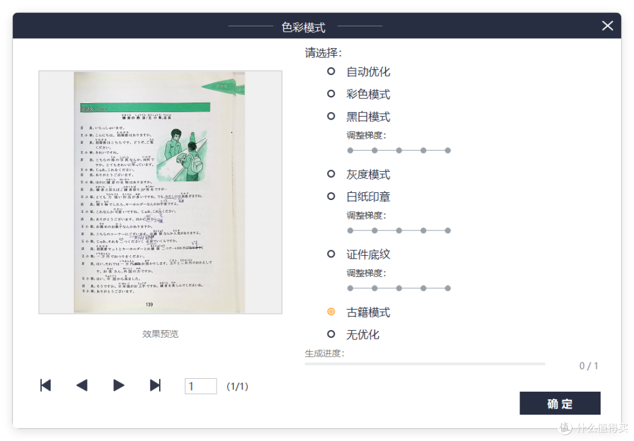
Task: Click the 请选择: label
Action: (323, 53)
